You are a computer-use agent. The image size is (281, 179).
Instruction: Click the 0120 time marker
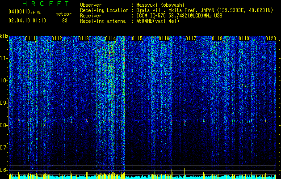click(271, 38)
